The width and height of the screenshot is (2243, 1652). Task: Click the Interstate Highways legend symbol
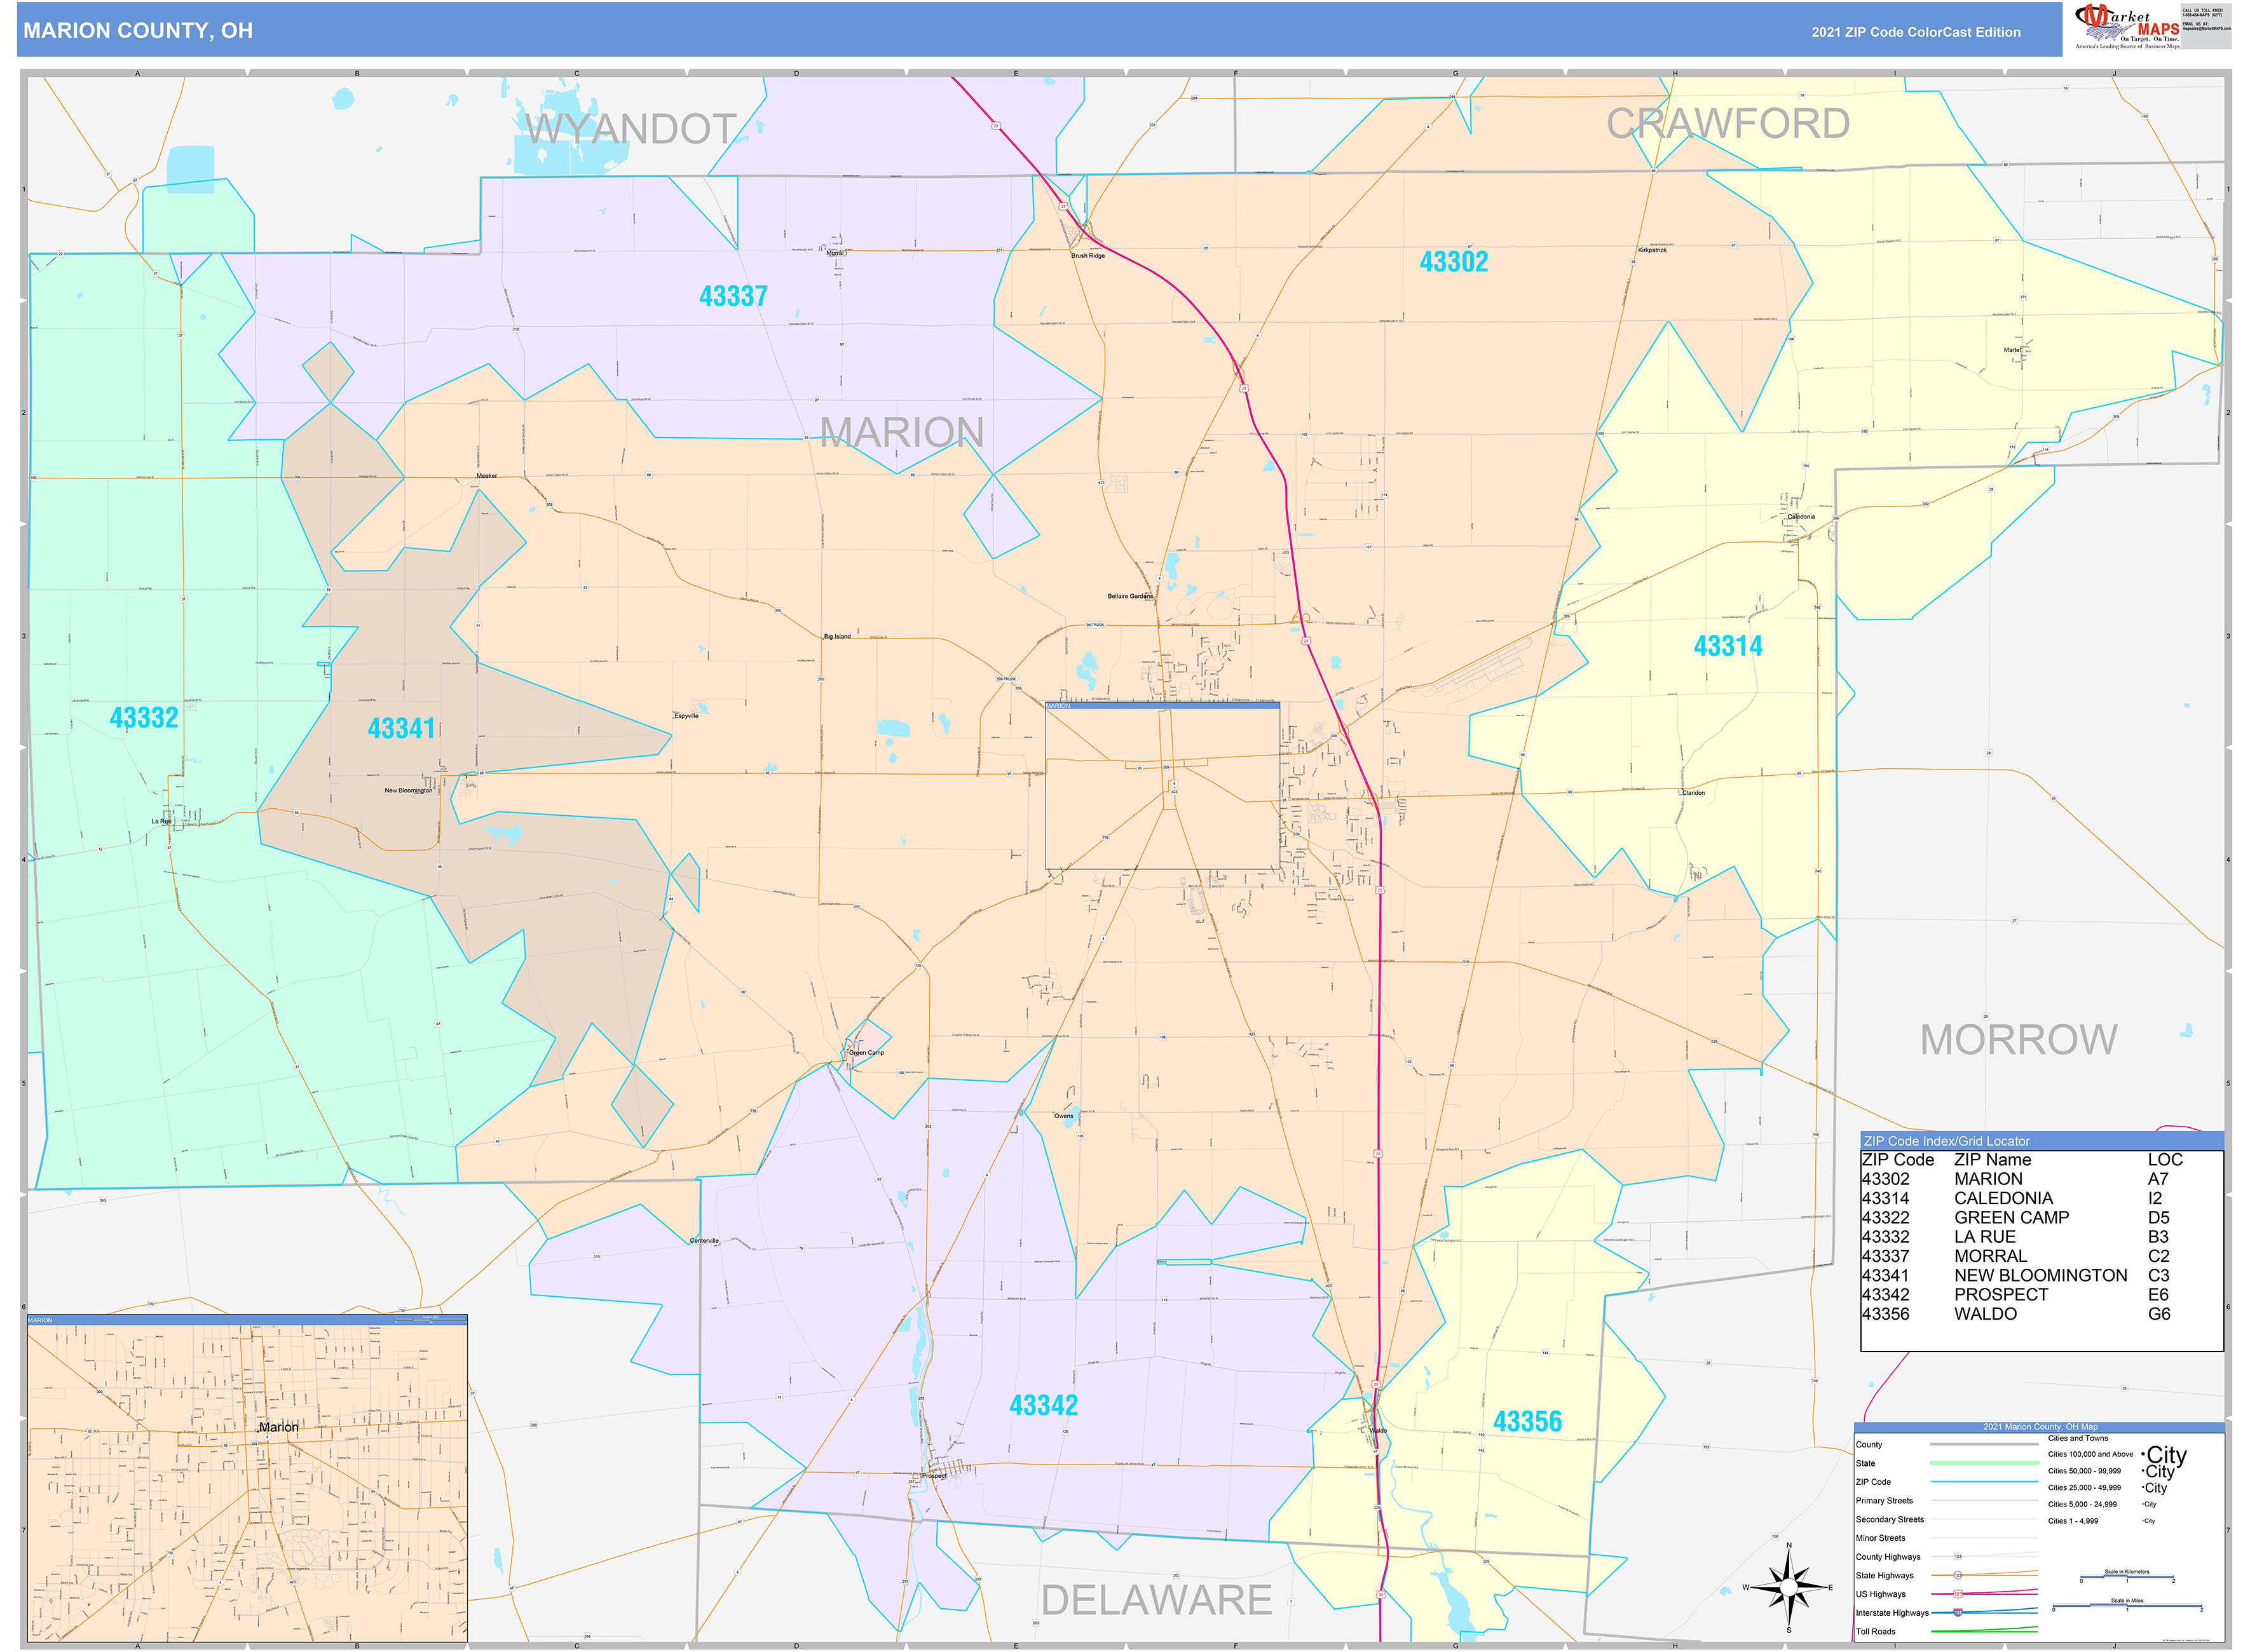1958,1613
